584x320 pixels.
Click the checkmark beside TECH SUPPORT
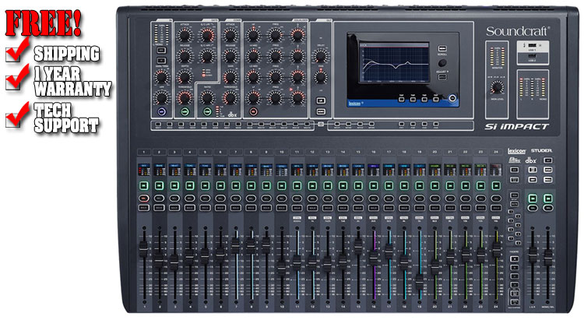tap(17, 115)
